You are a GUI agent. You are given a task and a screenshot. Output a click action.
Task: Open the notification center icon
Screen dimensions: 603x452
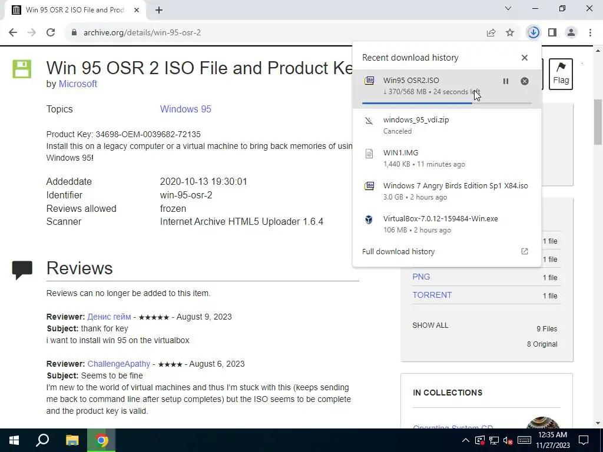tap(584, 440)
